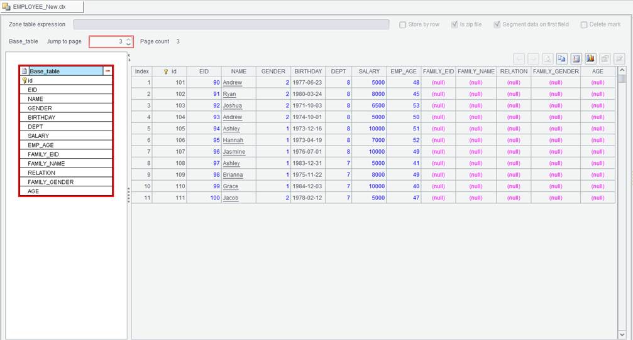This screenshot has height=340, width=633.
Task: Click birthday cell 1977-06-23
Action: tap(307, 83)
